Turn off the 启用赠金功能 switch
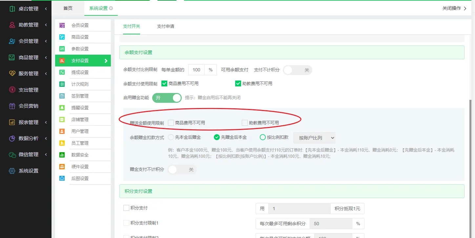This screenshot has width=475, height=238. 167,98
